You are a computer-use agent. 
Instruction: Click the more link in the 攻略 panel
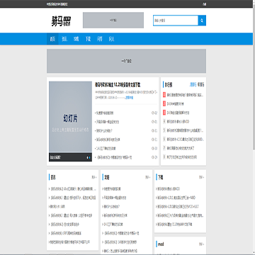(x=148, y=177)
